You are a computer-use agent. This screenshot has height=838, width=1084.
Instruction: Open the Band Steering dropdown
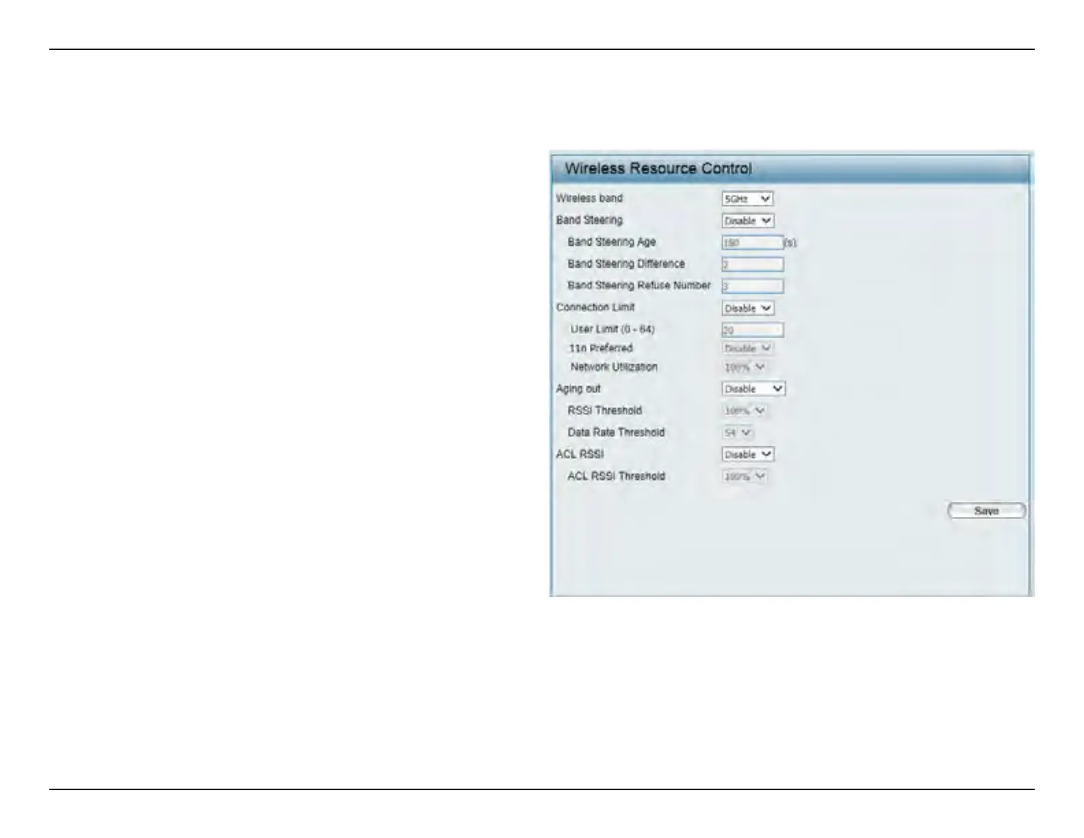(x=747, y=220)
